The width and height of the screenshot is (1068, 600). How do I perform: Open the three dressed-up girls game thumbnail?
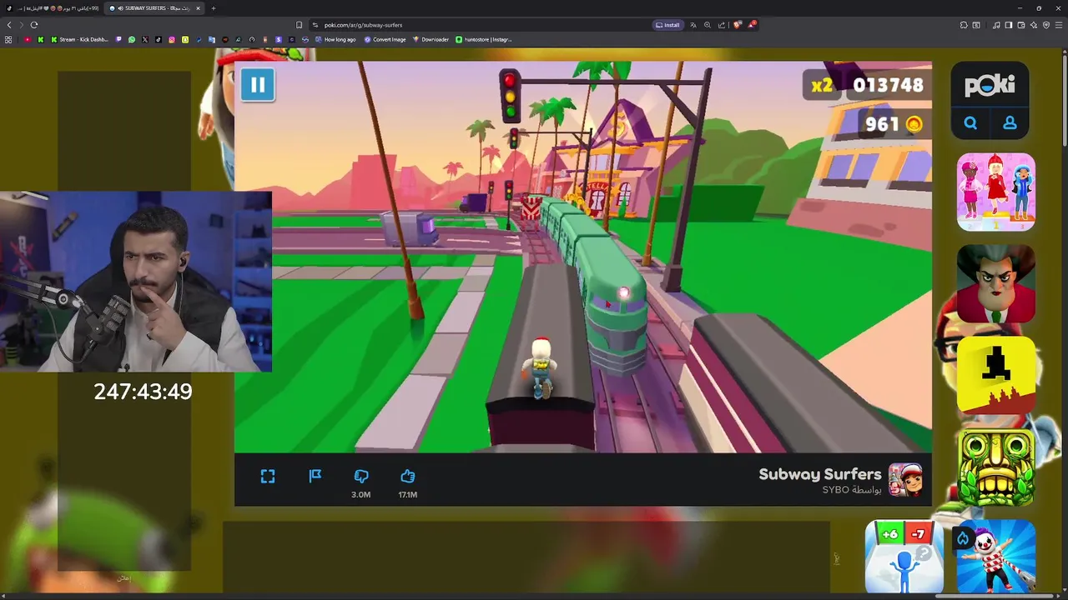[996, 192]
